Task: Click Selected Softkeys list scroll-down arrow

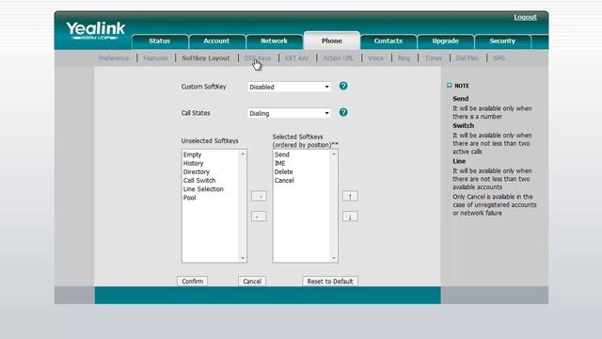Action: click(x=334, y=258)
